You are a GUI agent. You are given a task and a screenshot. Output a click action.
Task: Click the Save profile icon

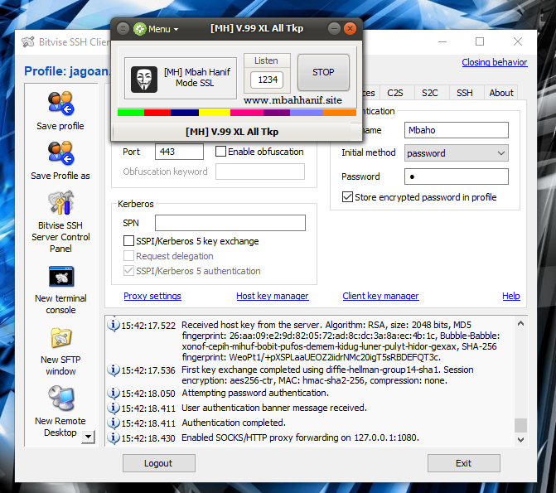(60, 104)
